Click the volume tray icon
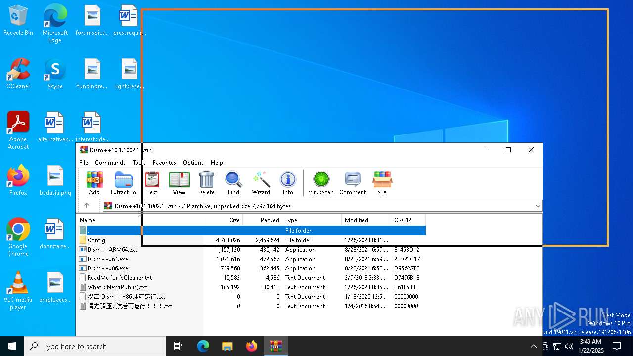Image resolution: width=633 pixels, height=356 pixels. tap(569, 346)
